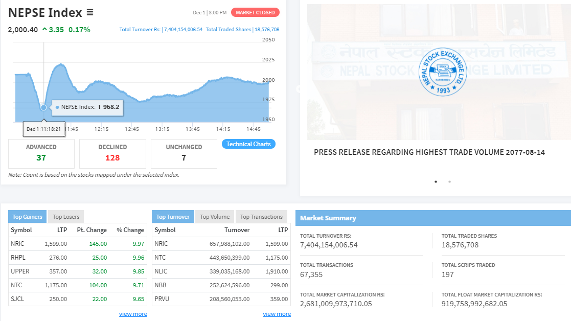
Task: Switch to the Top Transactions tab
Action: pos(261,217)
